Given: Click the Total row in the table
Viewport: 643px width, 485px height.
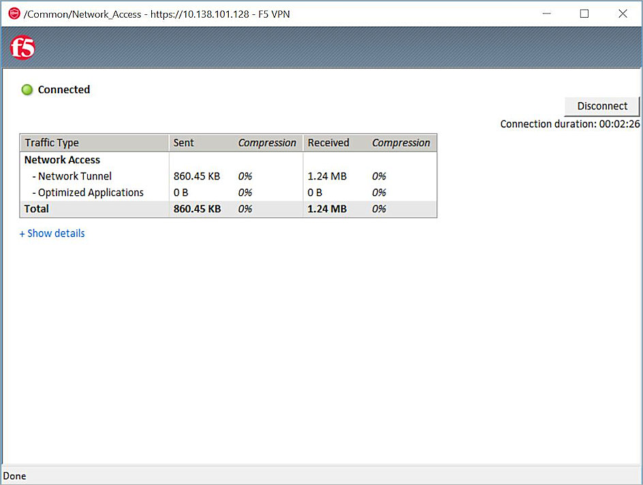Looking at the screenshot, I should [x=36, y=209].
